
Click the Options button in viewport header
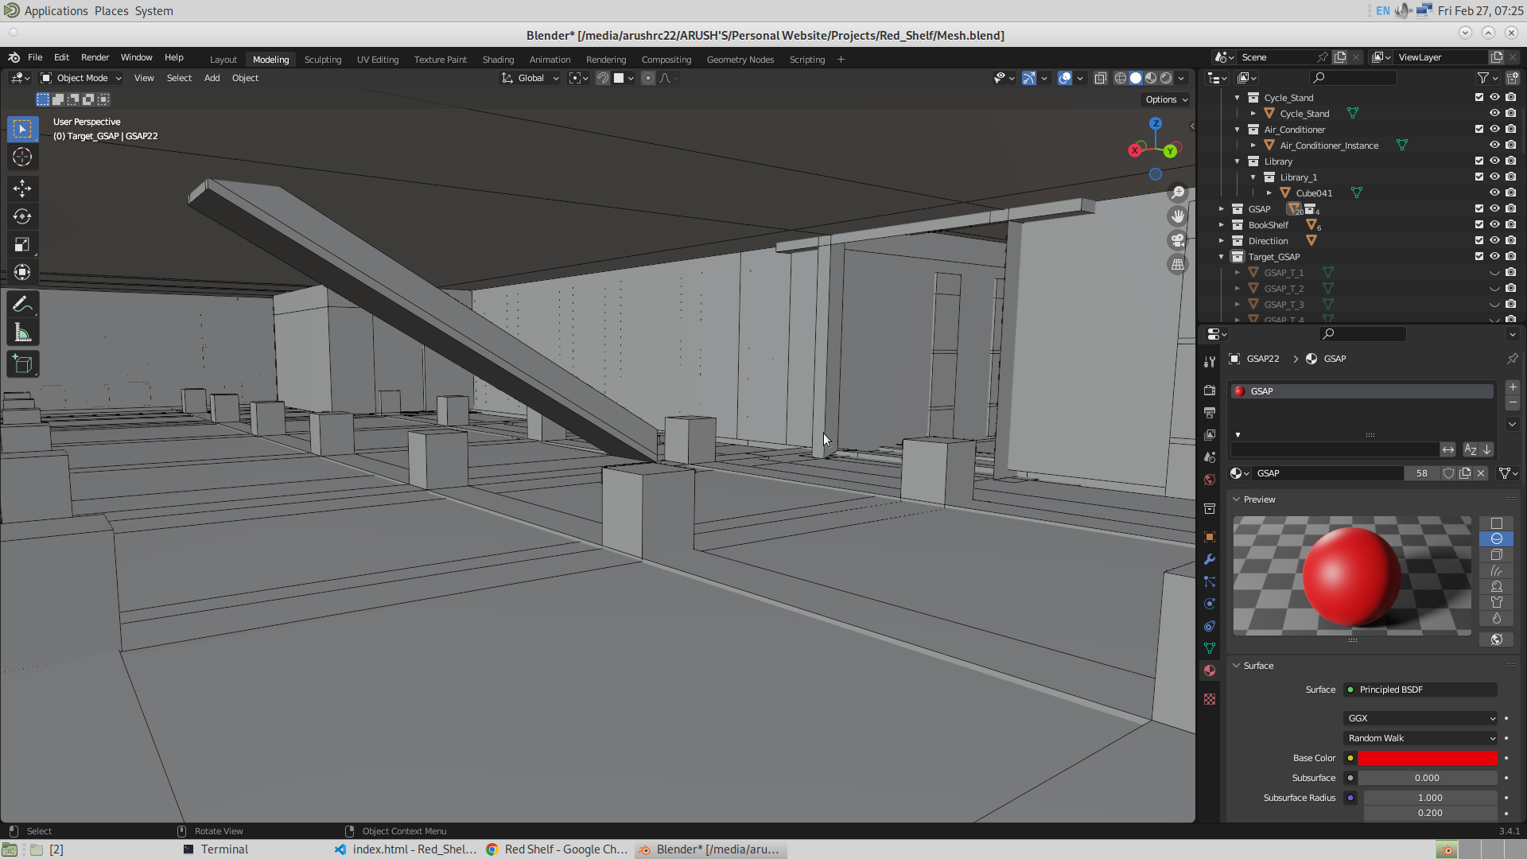1164,99
